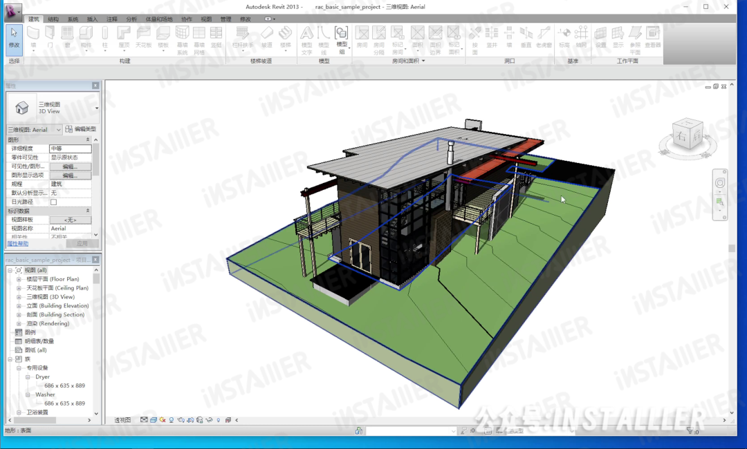Open the 三维视图: Aerial view selector dropdown
This screenshot has height=449, width=747.
tap(35, 129)
